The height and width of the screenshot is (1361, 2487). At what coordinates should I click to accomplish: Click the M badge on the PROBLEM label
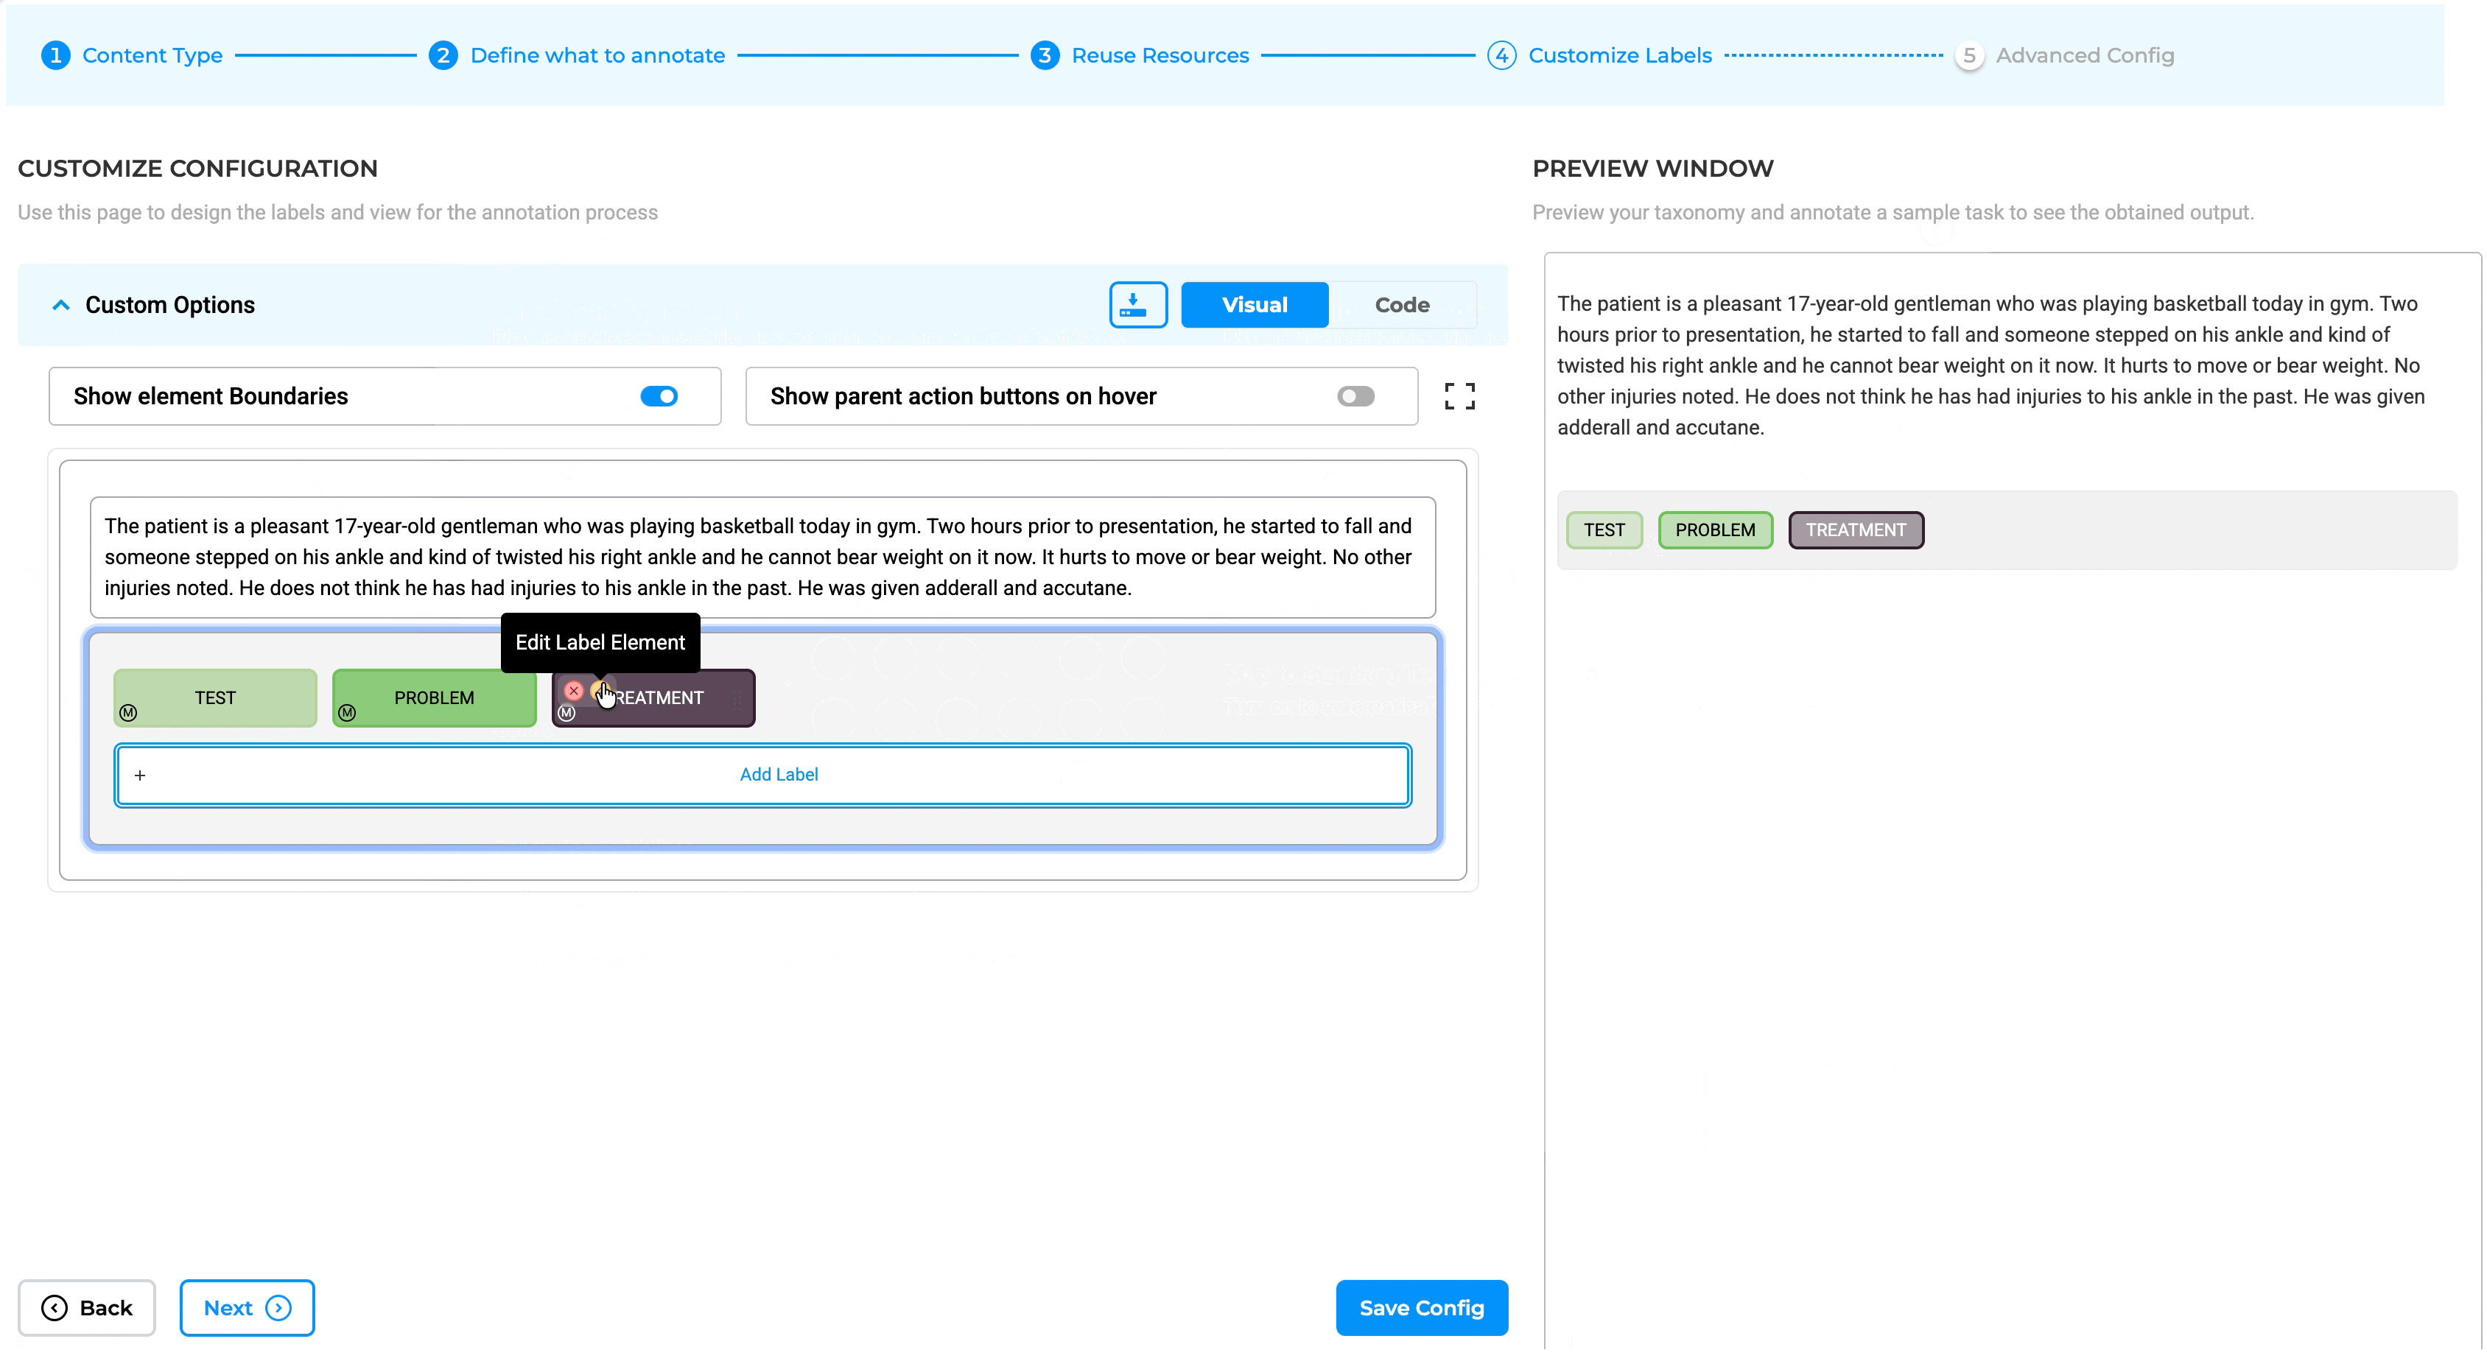[348, 714]
